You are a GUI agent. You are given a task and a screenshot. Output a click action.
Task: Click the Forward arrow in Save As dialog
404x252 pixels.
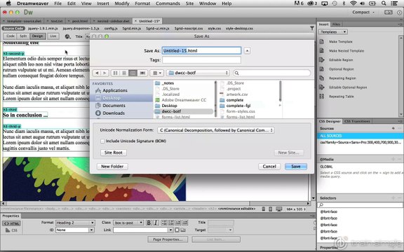pos(105,73)
